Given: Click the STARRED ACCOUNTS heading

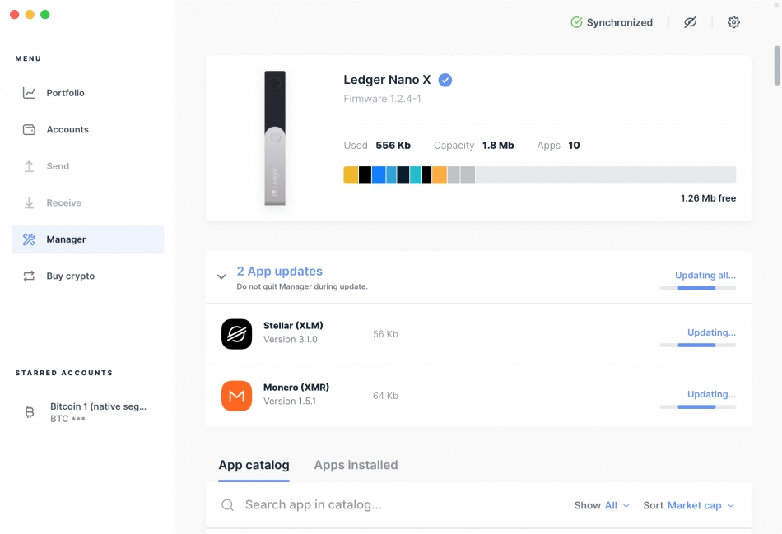Looking at the screenshot, I should (x=64, y=373).
